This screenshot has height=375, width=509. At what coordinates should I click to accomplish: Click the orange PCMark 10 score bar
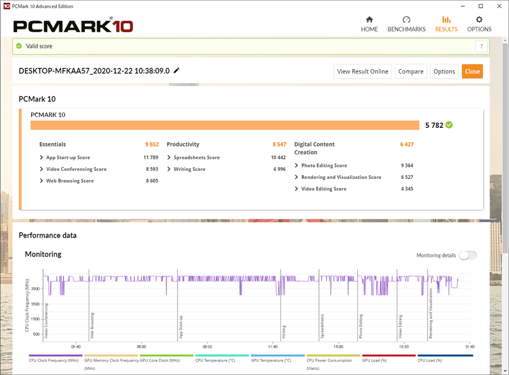pos(225,125)
